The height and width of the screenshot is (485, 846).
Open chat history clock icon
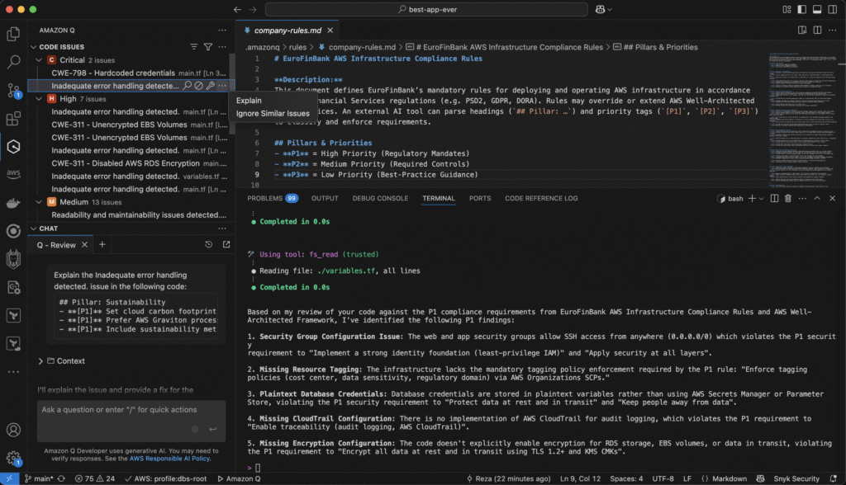coord(209,245)
